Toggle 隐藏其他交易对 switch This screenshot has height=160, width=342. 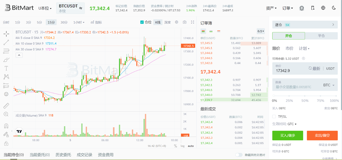pos(239,155)
